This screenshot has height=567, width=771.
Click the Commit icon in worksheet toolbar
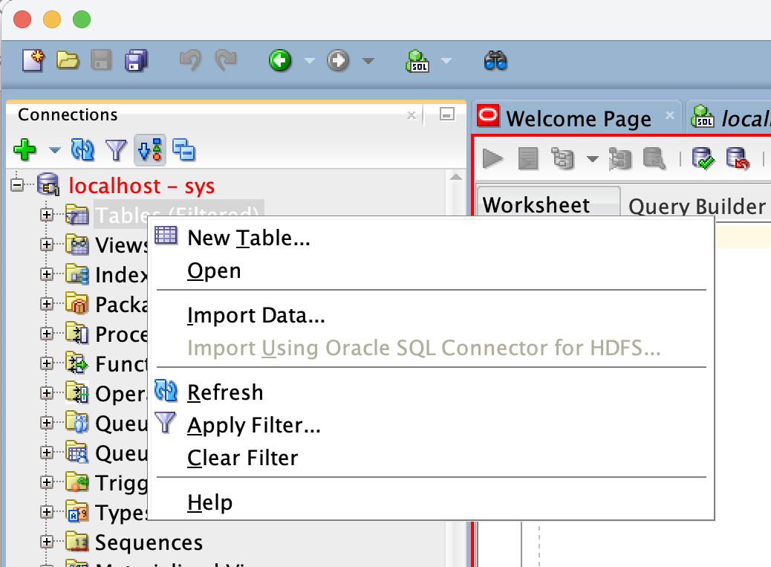(x=702, y=158)
